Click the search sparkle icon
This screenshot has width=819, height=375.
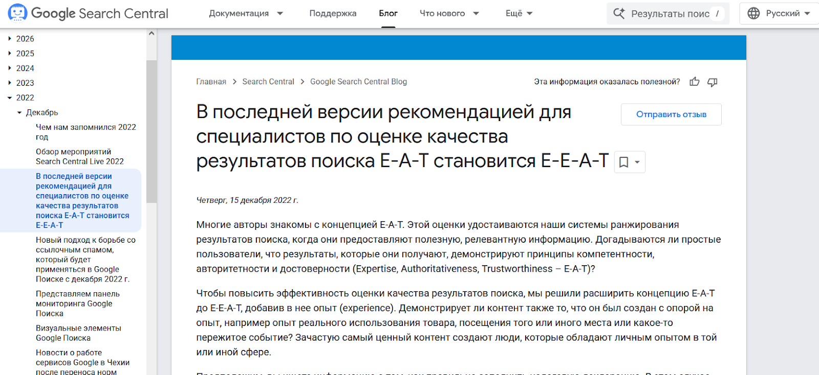point(619,13)
